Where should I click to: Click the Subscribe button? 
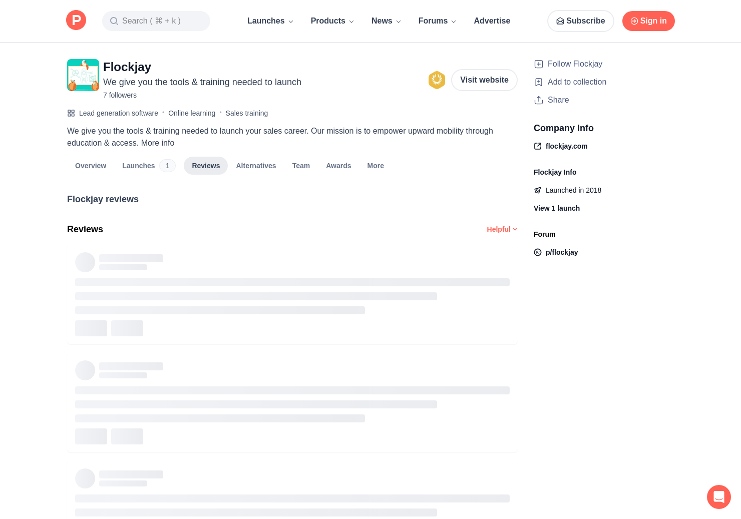click(x=581, y=21)
